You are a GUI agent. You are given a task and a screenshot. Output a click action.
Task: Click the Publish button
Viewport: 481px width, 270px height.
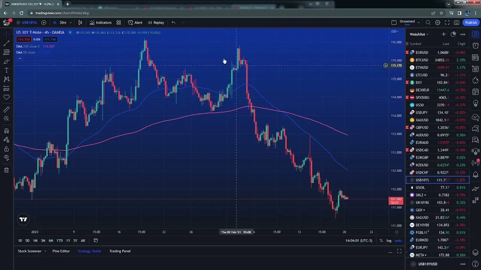tap(471, 22)
